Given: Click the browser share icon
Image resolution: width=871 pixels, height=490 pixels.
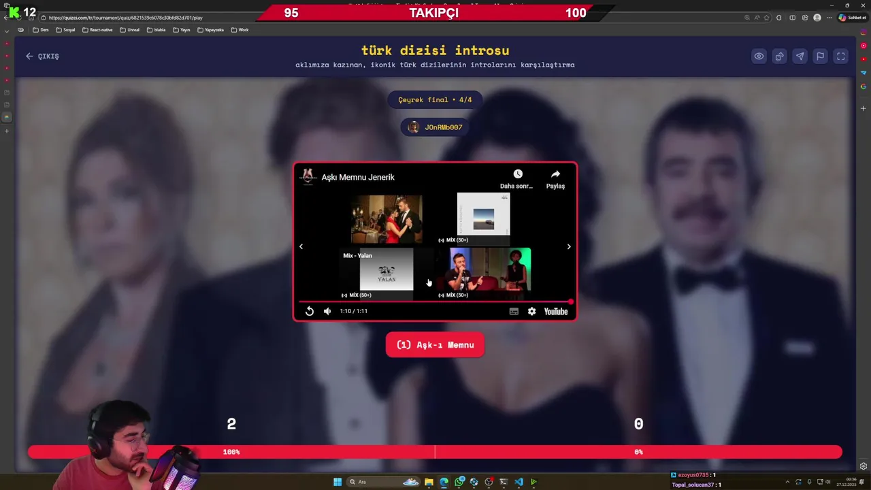Looking at the screenshot, I should coord(805,18).
